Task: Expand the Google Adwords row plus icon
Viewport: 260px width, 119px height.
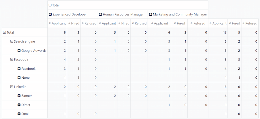Action: pos(19,51)
